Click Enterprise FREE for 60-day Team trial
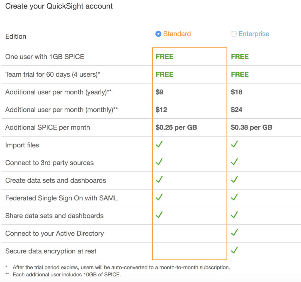The image size is (301, 282). click(x=240, y=74)
